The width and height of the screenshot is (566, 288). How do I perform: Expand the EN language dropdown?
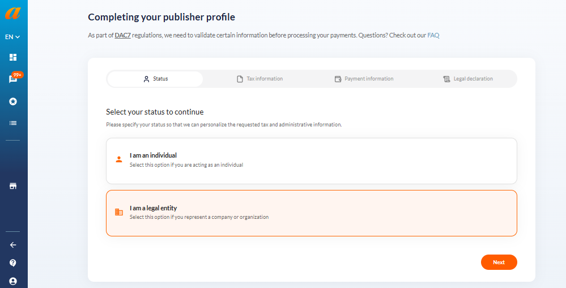[x=12, y=37]
